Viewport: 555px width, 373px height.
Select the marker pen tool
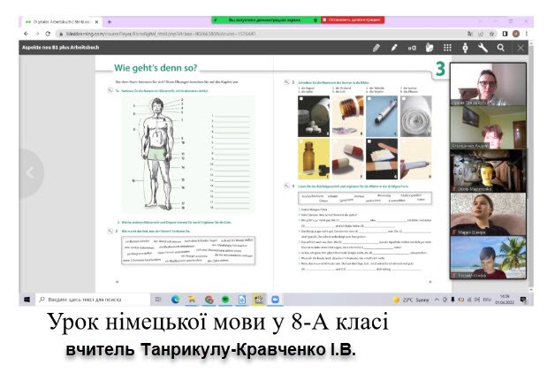click(x=394, y=48)
